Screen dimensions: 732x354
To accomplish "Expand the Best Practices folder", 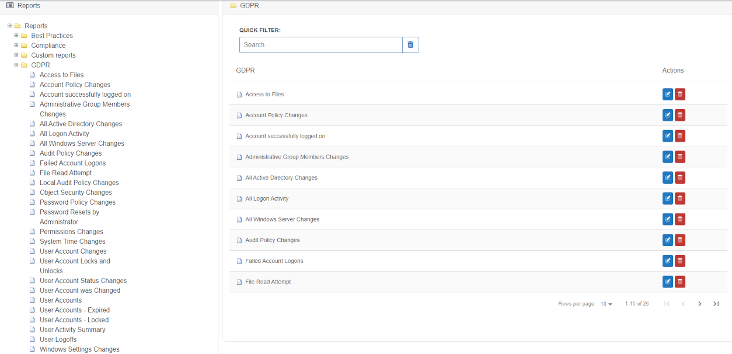I will [x=16, y=36].
